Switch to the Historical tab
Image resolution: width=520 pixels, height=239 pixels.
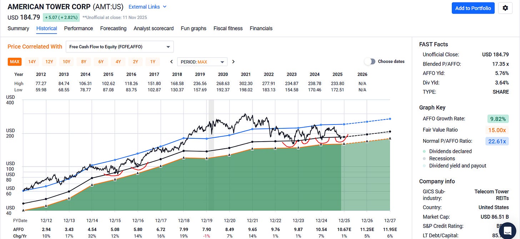pyautogui.click(x=46, y=28)
